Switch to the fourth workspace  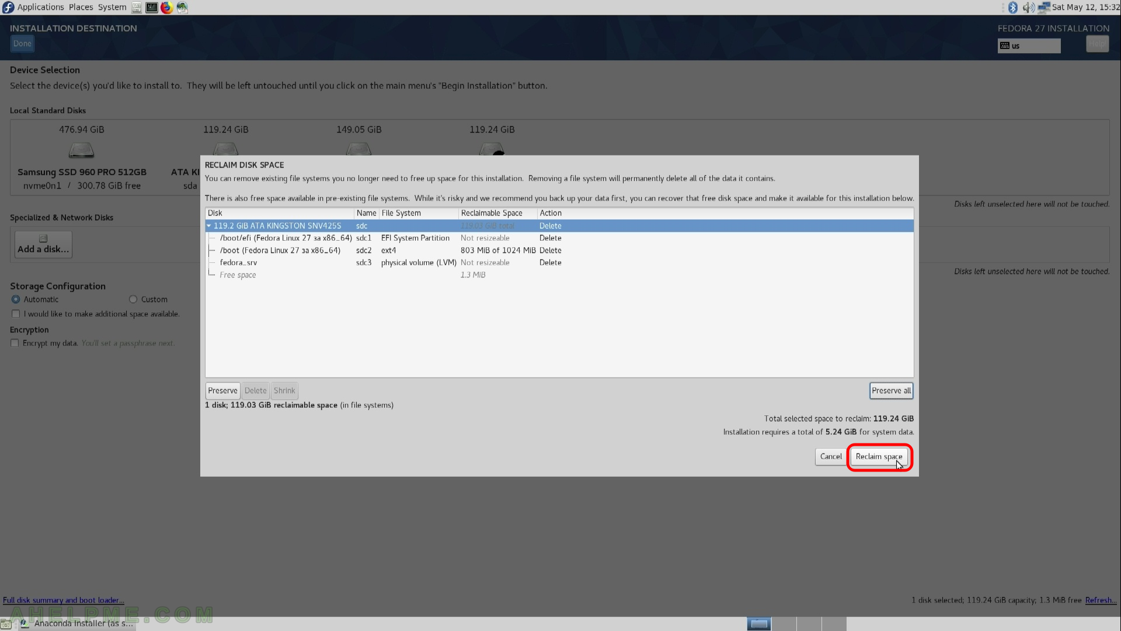[834, 624]
